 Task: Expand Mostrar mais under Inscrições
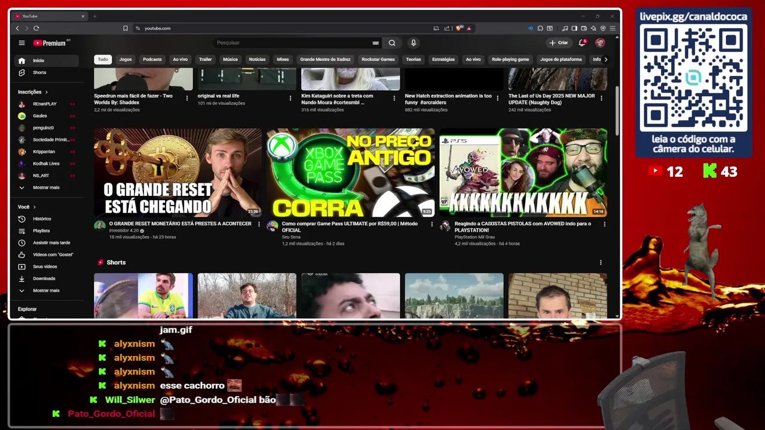[x=46, y=188]
